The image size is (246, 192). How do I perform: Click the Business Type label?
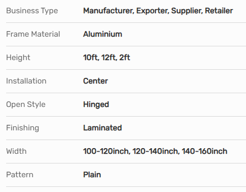pyautogui.click(x=32, y=11)
